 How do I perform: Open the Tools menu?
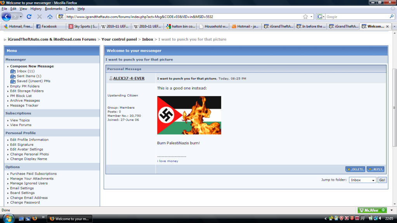(70, 9)
